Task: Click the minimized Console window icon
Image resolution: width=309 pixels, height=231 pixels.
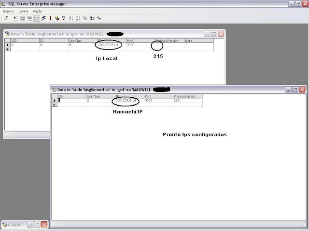Action: [4, 225]
